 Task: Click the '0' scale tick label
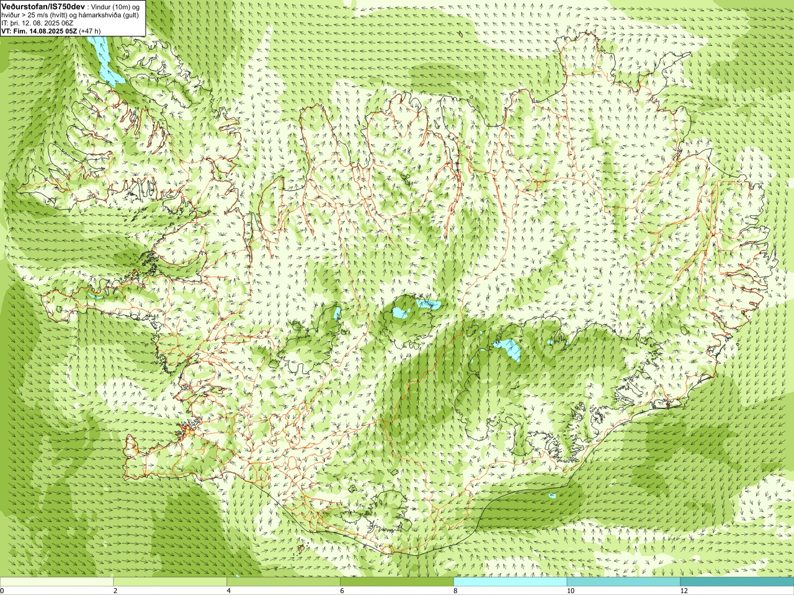2,591
